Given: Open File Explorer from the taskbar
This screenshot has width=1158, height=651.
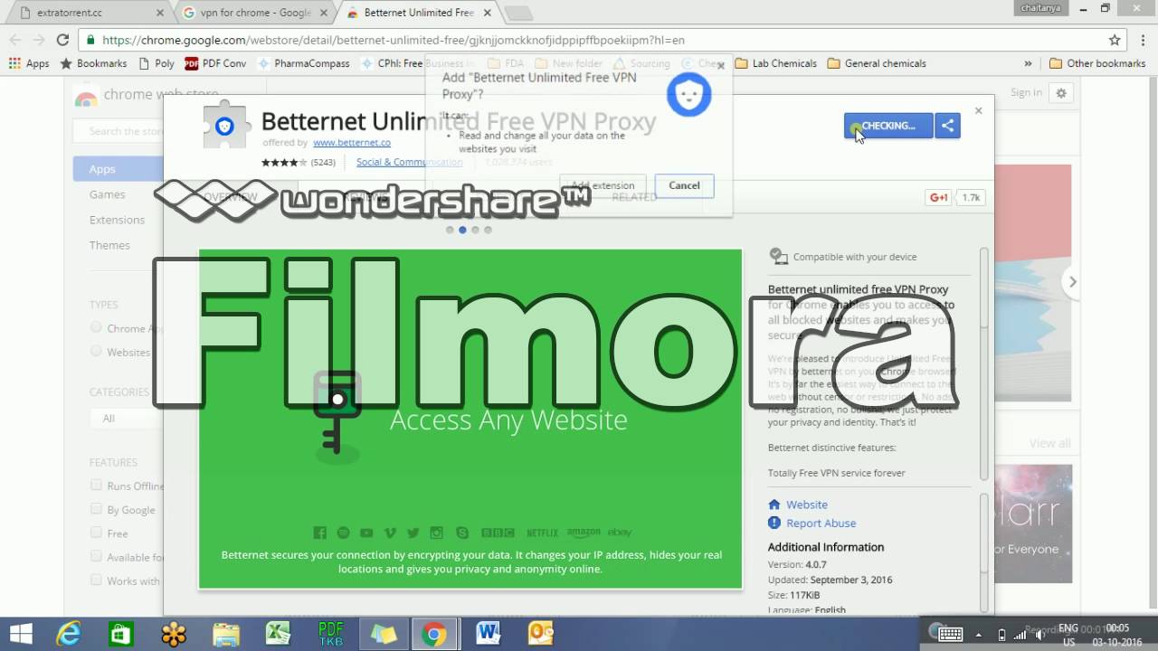Looking at the screenshot, I should pos(225,634).
